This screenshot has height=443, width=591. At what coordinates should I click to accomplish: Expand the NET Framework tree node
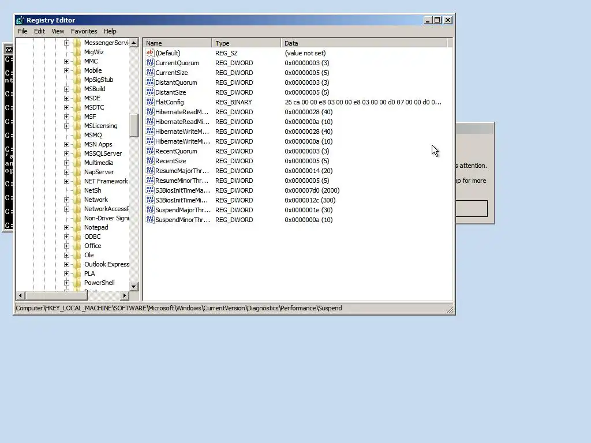click(67, 181)
